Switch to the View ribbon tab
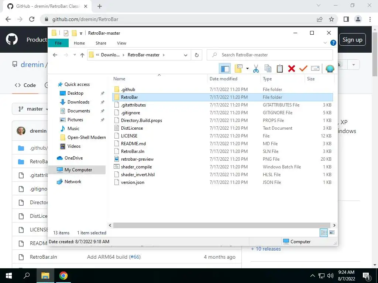Screen dimensions: 378x283 click(121, 43)
